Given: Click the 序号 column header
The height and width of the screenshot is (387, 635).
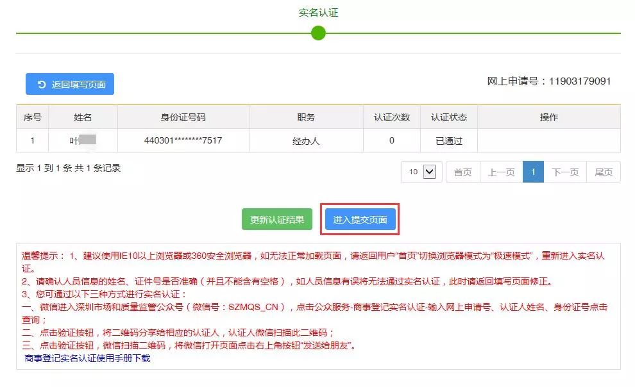Looking at the screenshot, I should click(32, 117).
